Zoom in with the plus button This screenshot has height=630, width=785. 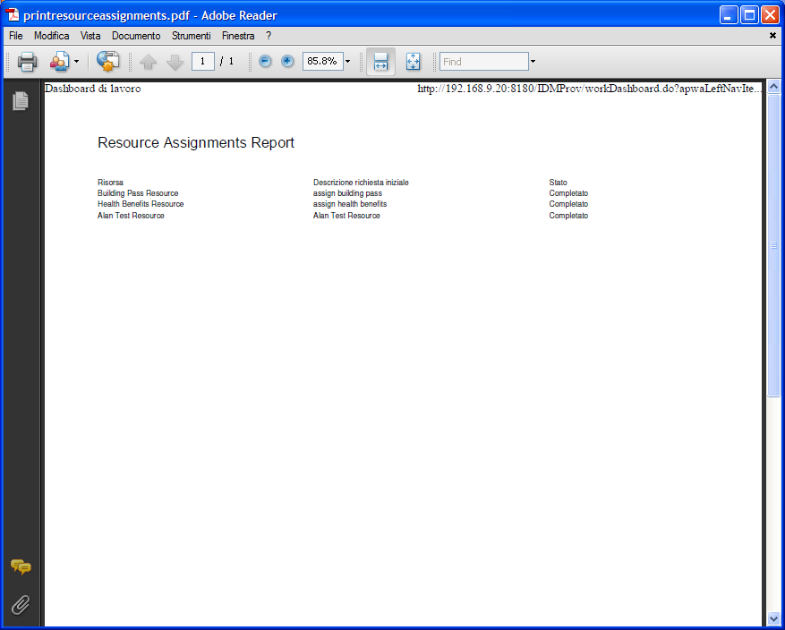click(287, 62)
